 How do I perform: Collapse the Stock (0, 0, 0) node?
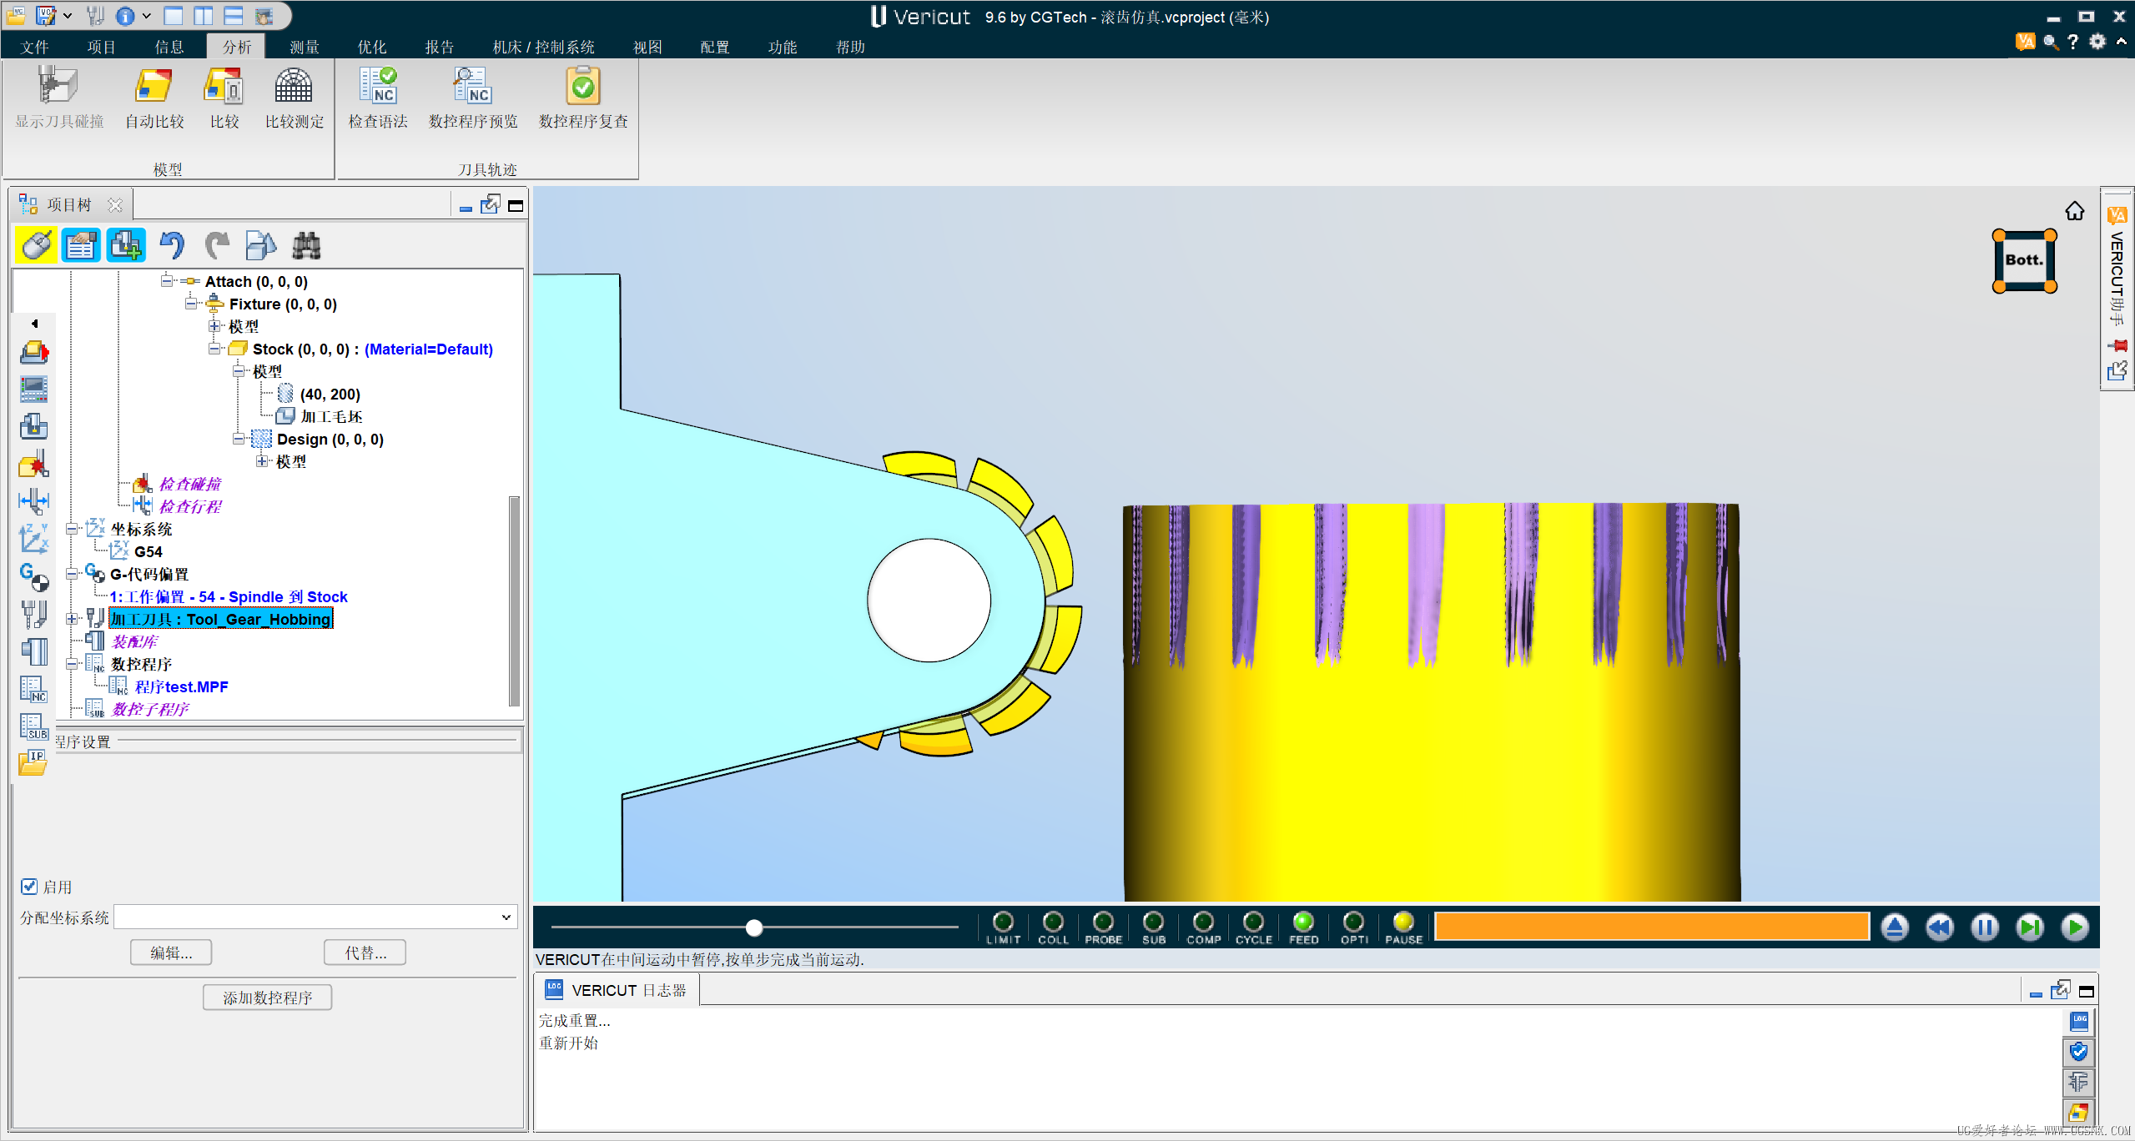(214, 349)
